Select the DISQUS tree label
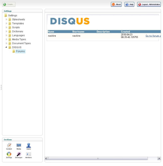This screenshot has height=166, width=163. point(17,47)
